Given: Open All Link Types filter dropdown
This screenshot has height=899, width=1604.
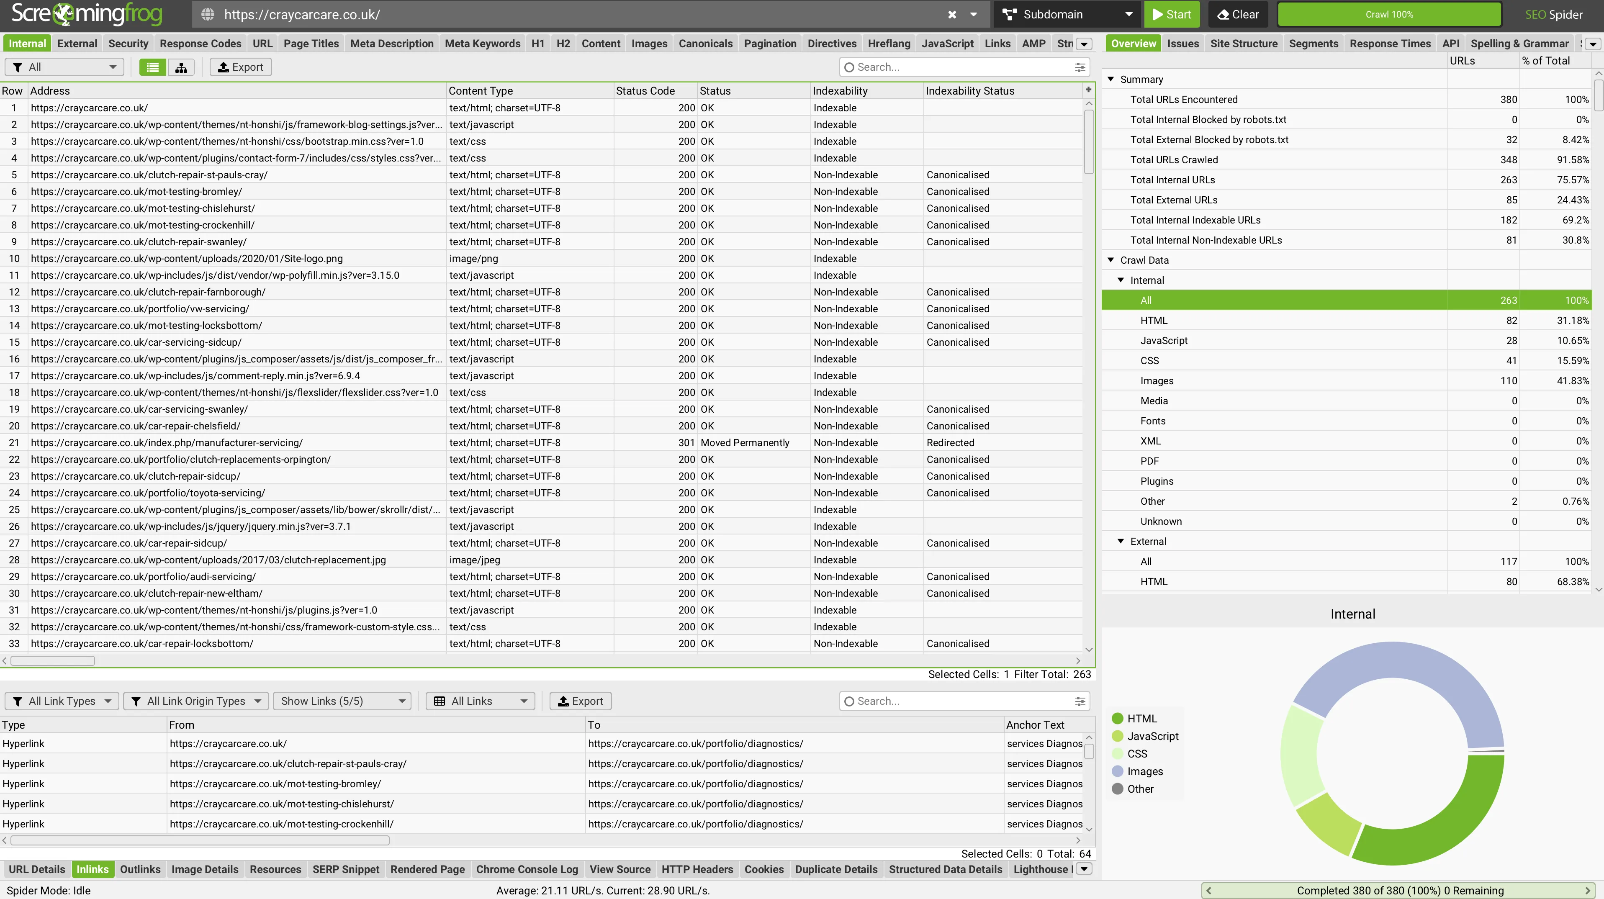Looking at the screenshot, I should point(62,701).
